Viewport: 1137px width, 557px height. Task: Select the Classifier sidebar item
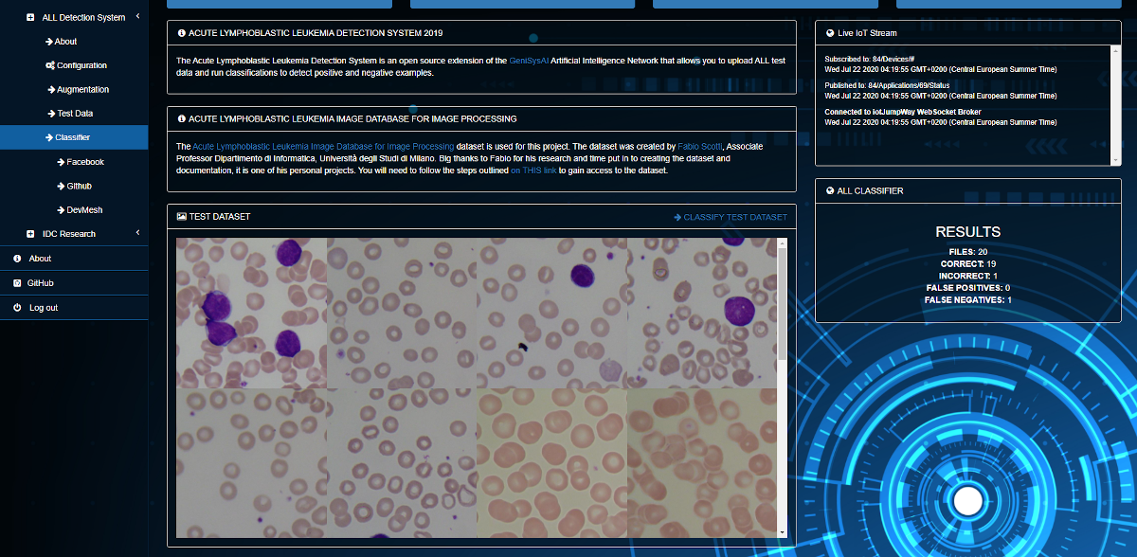[72, 137]
